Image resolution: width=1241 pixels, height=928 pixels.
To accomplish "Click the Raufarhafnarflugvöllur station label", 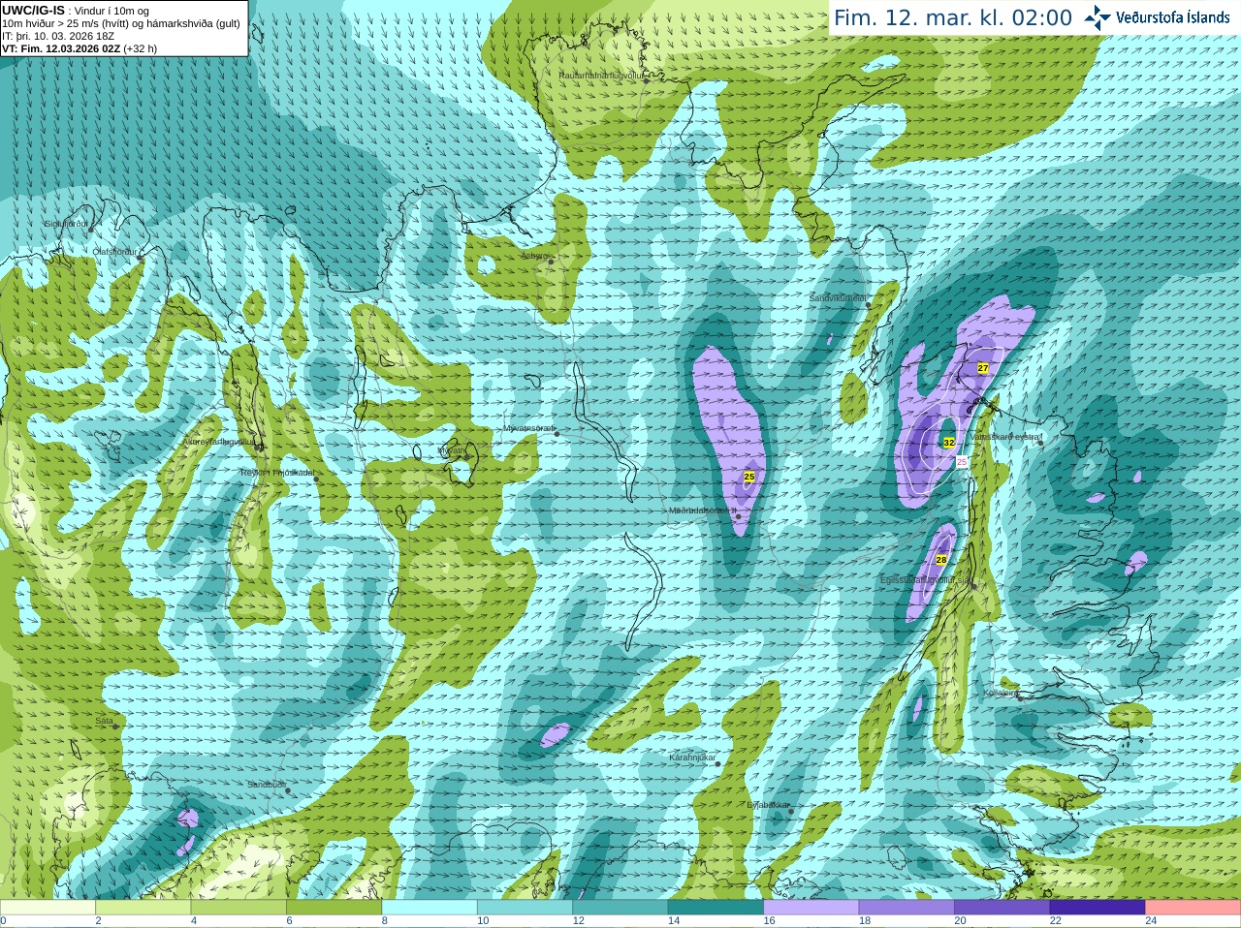I will [601, 75].
